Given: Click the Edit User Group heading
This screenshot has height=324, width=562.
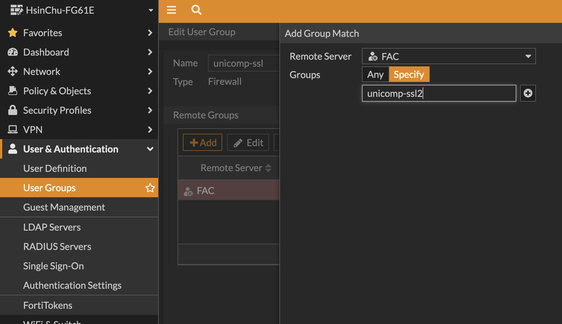Looking at the screenshot, I should [202, 32].
